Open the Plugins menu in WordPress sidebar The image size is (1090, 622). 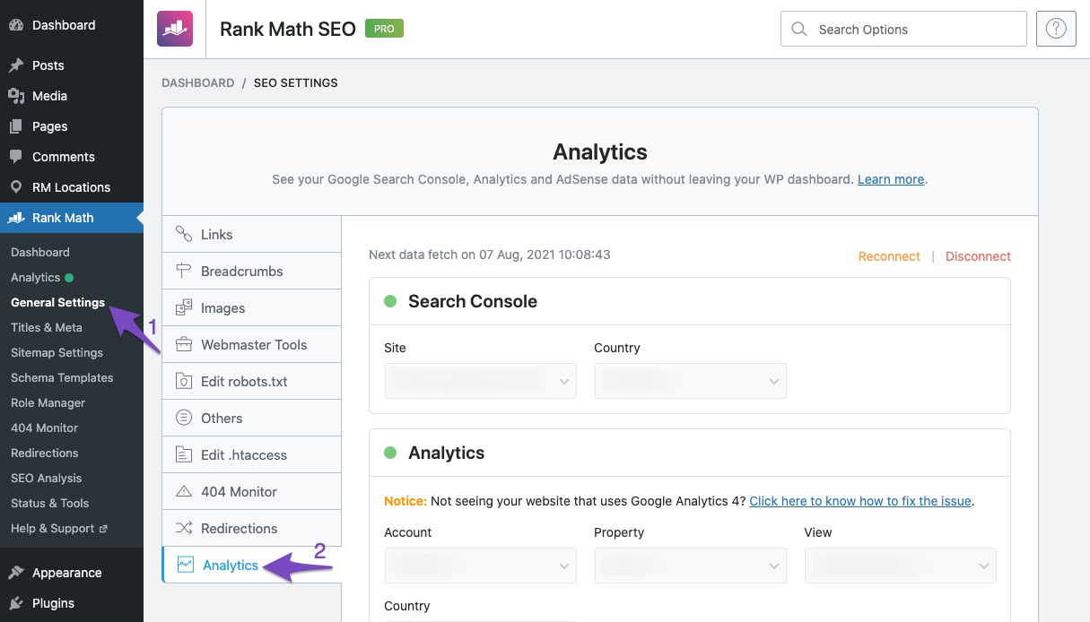53,603
